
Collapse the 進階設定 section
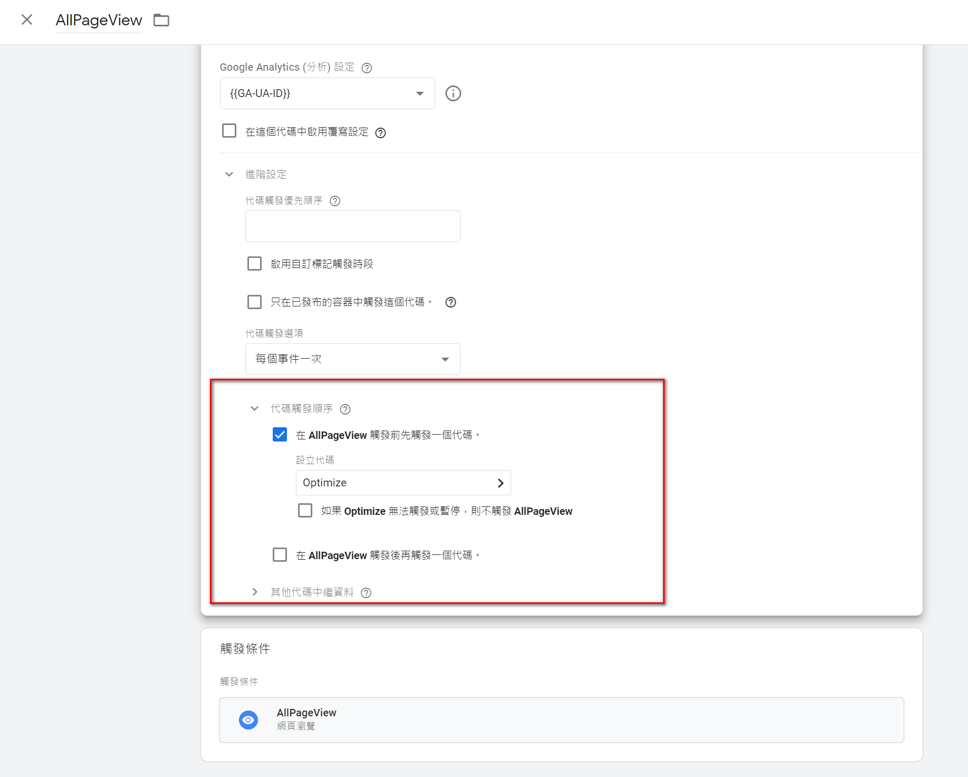[x=229, y=174]
